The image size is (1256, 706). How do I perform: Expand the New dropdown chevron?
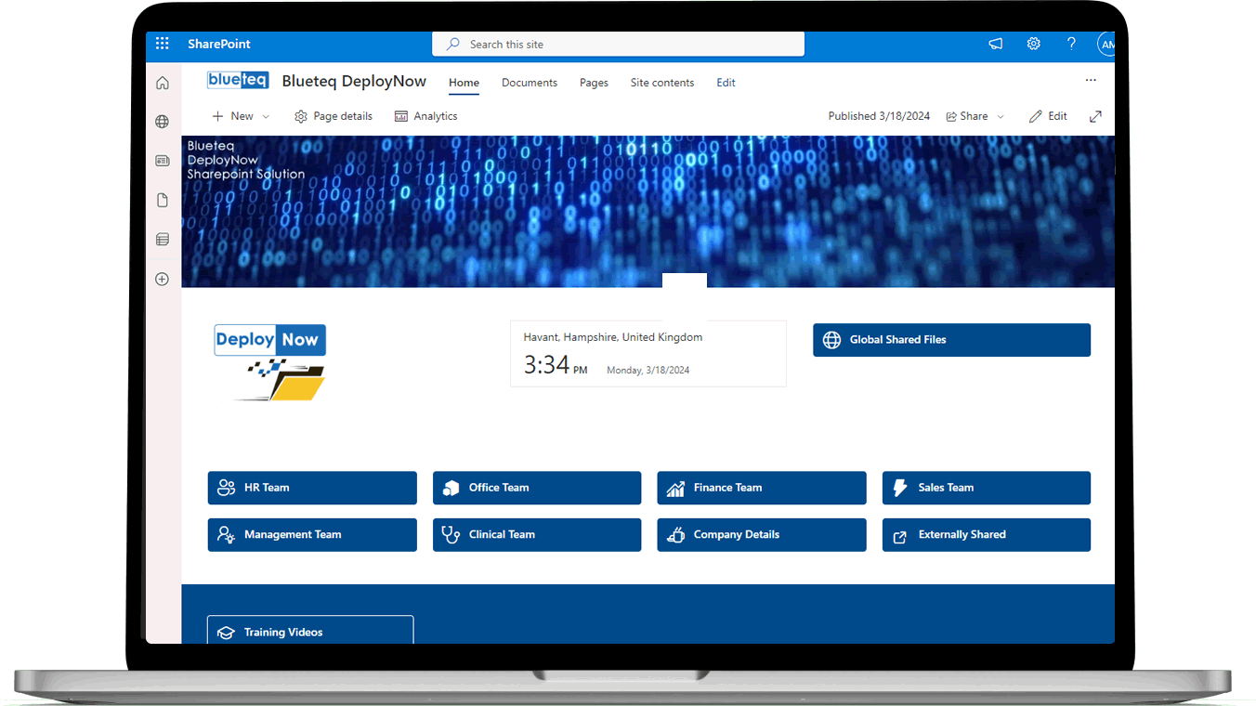coord(266,116)
